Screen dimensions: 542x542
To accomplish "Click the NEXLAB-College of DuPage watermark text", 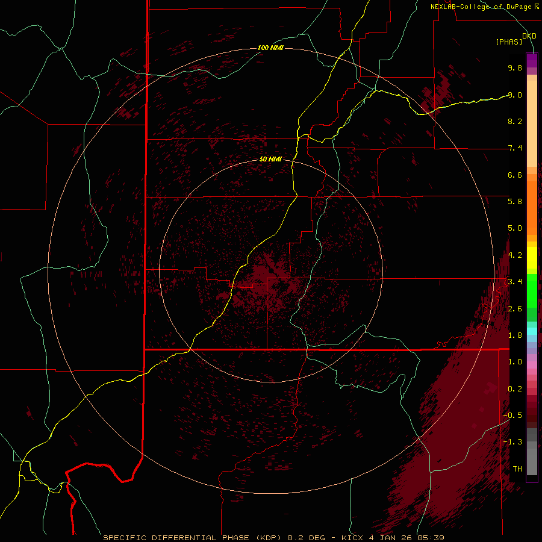I will click(x=484, y=7).
